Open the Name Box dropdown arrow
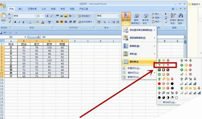Screen dimensions: 202x119 coord(25,37)
